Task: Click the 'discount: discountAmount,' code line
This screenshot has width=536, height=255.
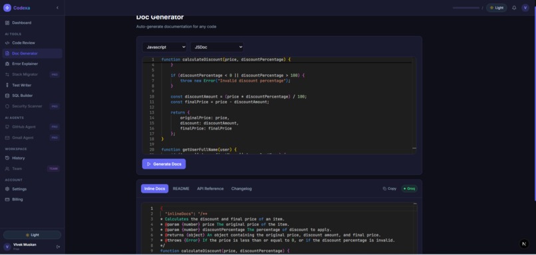Action: tap(209, 123)
